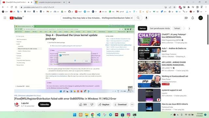Viewport: 209px width, 118px height.
Task: Select the Dari penelusuran Anda chip
Action: (x=160, y=29)
